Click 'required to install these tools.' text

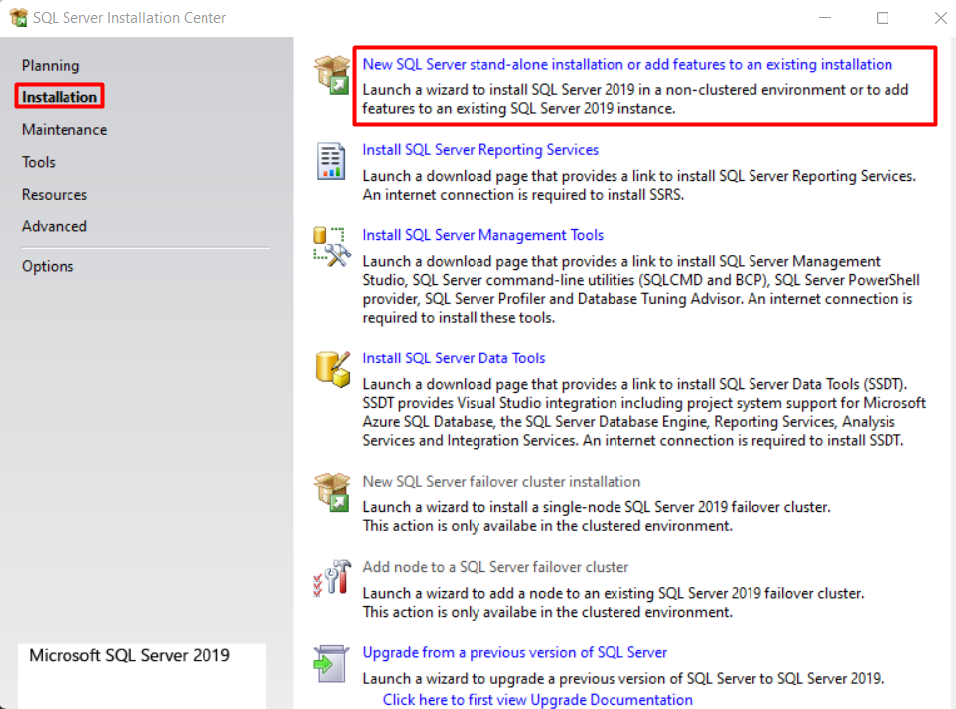click(459, 318)
